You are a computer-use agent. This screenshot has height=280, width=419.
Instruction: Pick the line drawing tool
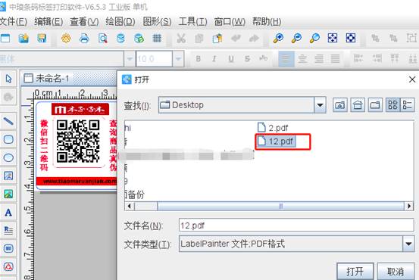click(x=8, y=121)
